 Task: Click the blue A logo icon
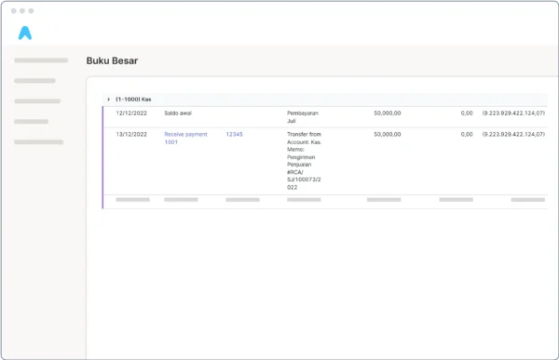[25, 33]
